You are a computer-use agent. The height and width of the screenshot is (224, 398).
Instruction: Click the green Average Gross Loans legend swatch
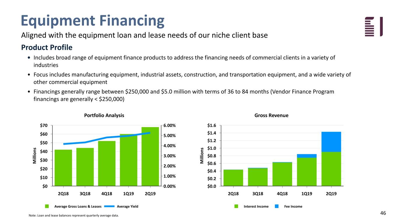click(x=47, y=206)
